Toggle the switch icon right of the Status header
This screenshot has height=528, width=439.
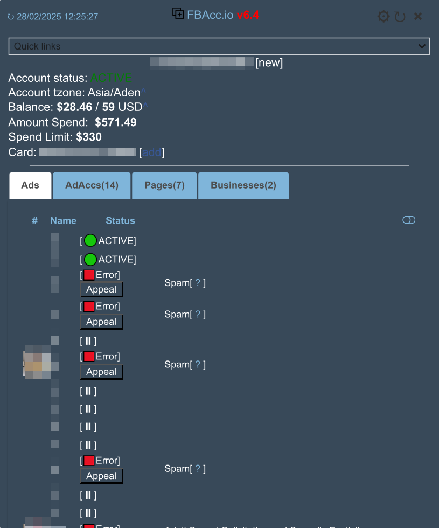409,220
